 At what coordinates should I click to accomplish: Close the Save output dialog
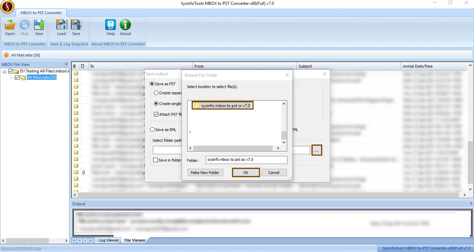[325, 74]
